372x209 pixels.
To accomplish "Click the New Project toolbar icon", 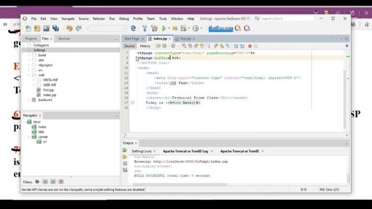I will coord(37,28).
